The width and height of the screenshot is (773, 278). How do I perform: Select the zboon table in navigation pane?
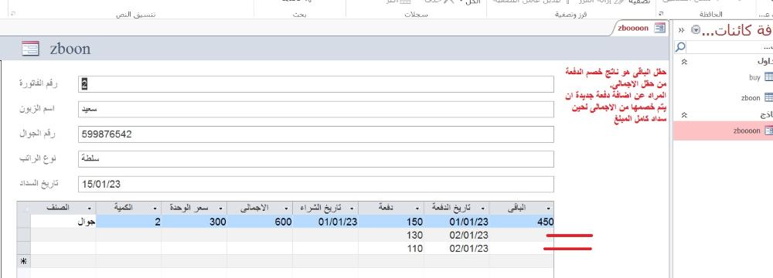(724, 97)
